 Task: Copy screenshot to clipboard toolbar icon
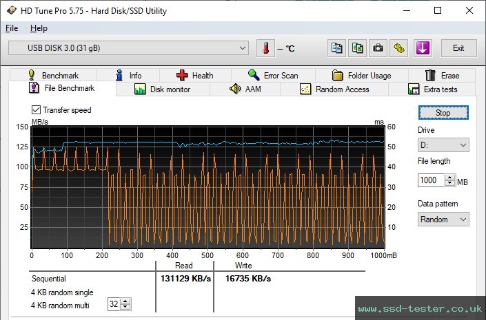(357, 48)
